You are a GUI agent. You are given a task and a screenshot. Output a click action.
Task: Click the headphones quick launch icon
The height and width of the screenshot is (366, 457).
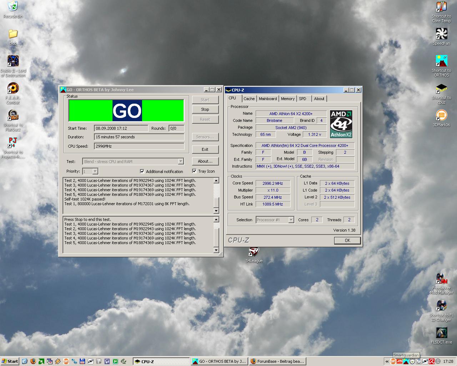(107, 361)
